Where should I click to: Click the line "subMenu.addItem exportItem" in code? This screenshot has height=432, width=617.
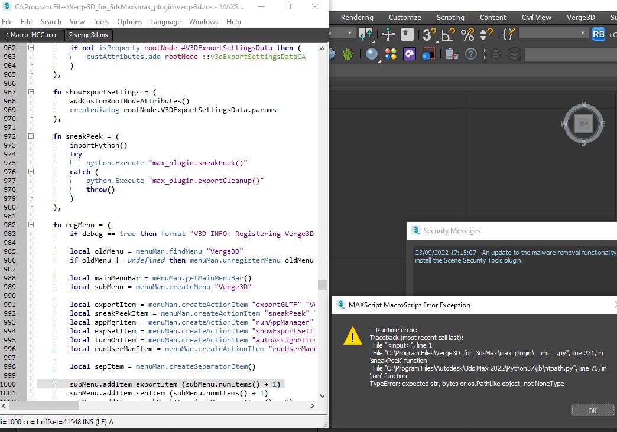(x=175, y=384)
